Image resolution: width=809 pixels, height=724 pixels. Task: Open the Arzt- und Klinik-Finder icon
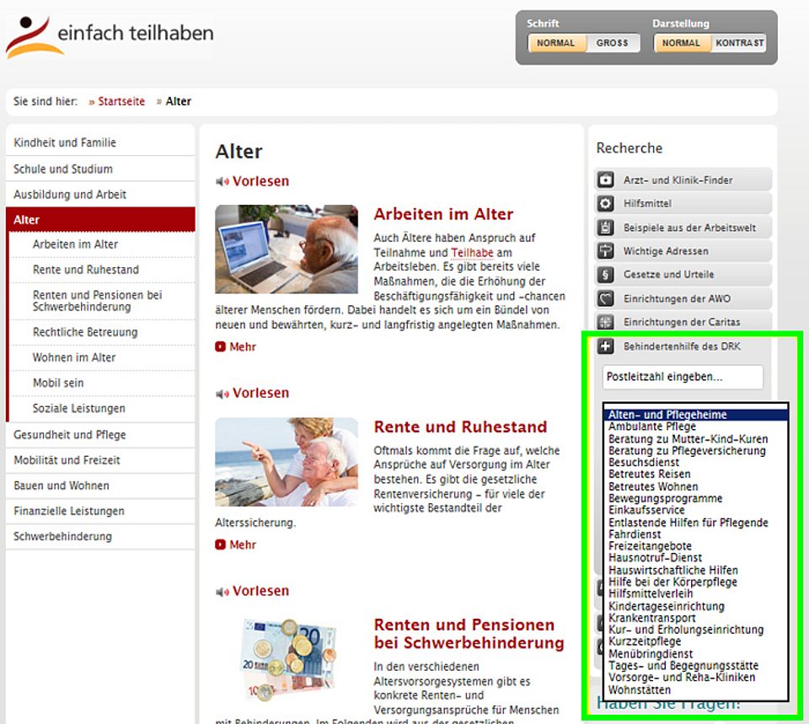(x=604, y=179)
